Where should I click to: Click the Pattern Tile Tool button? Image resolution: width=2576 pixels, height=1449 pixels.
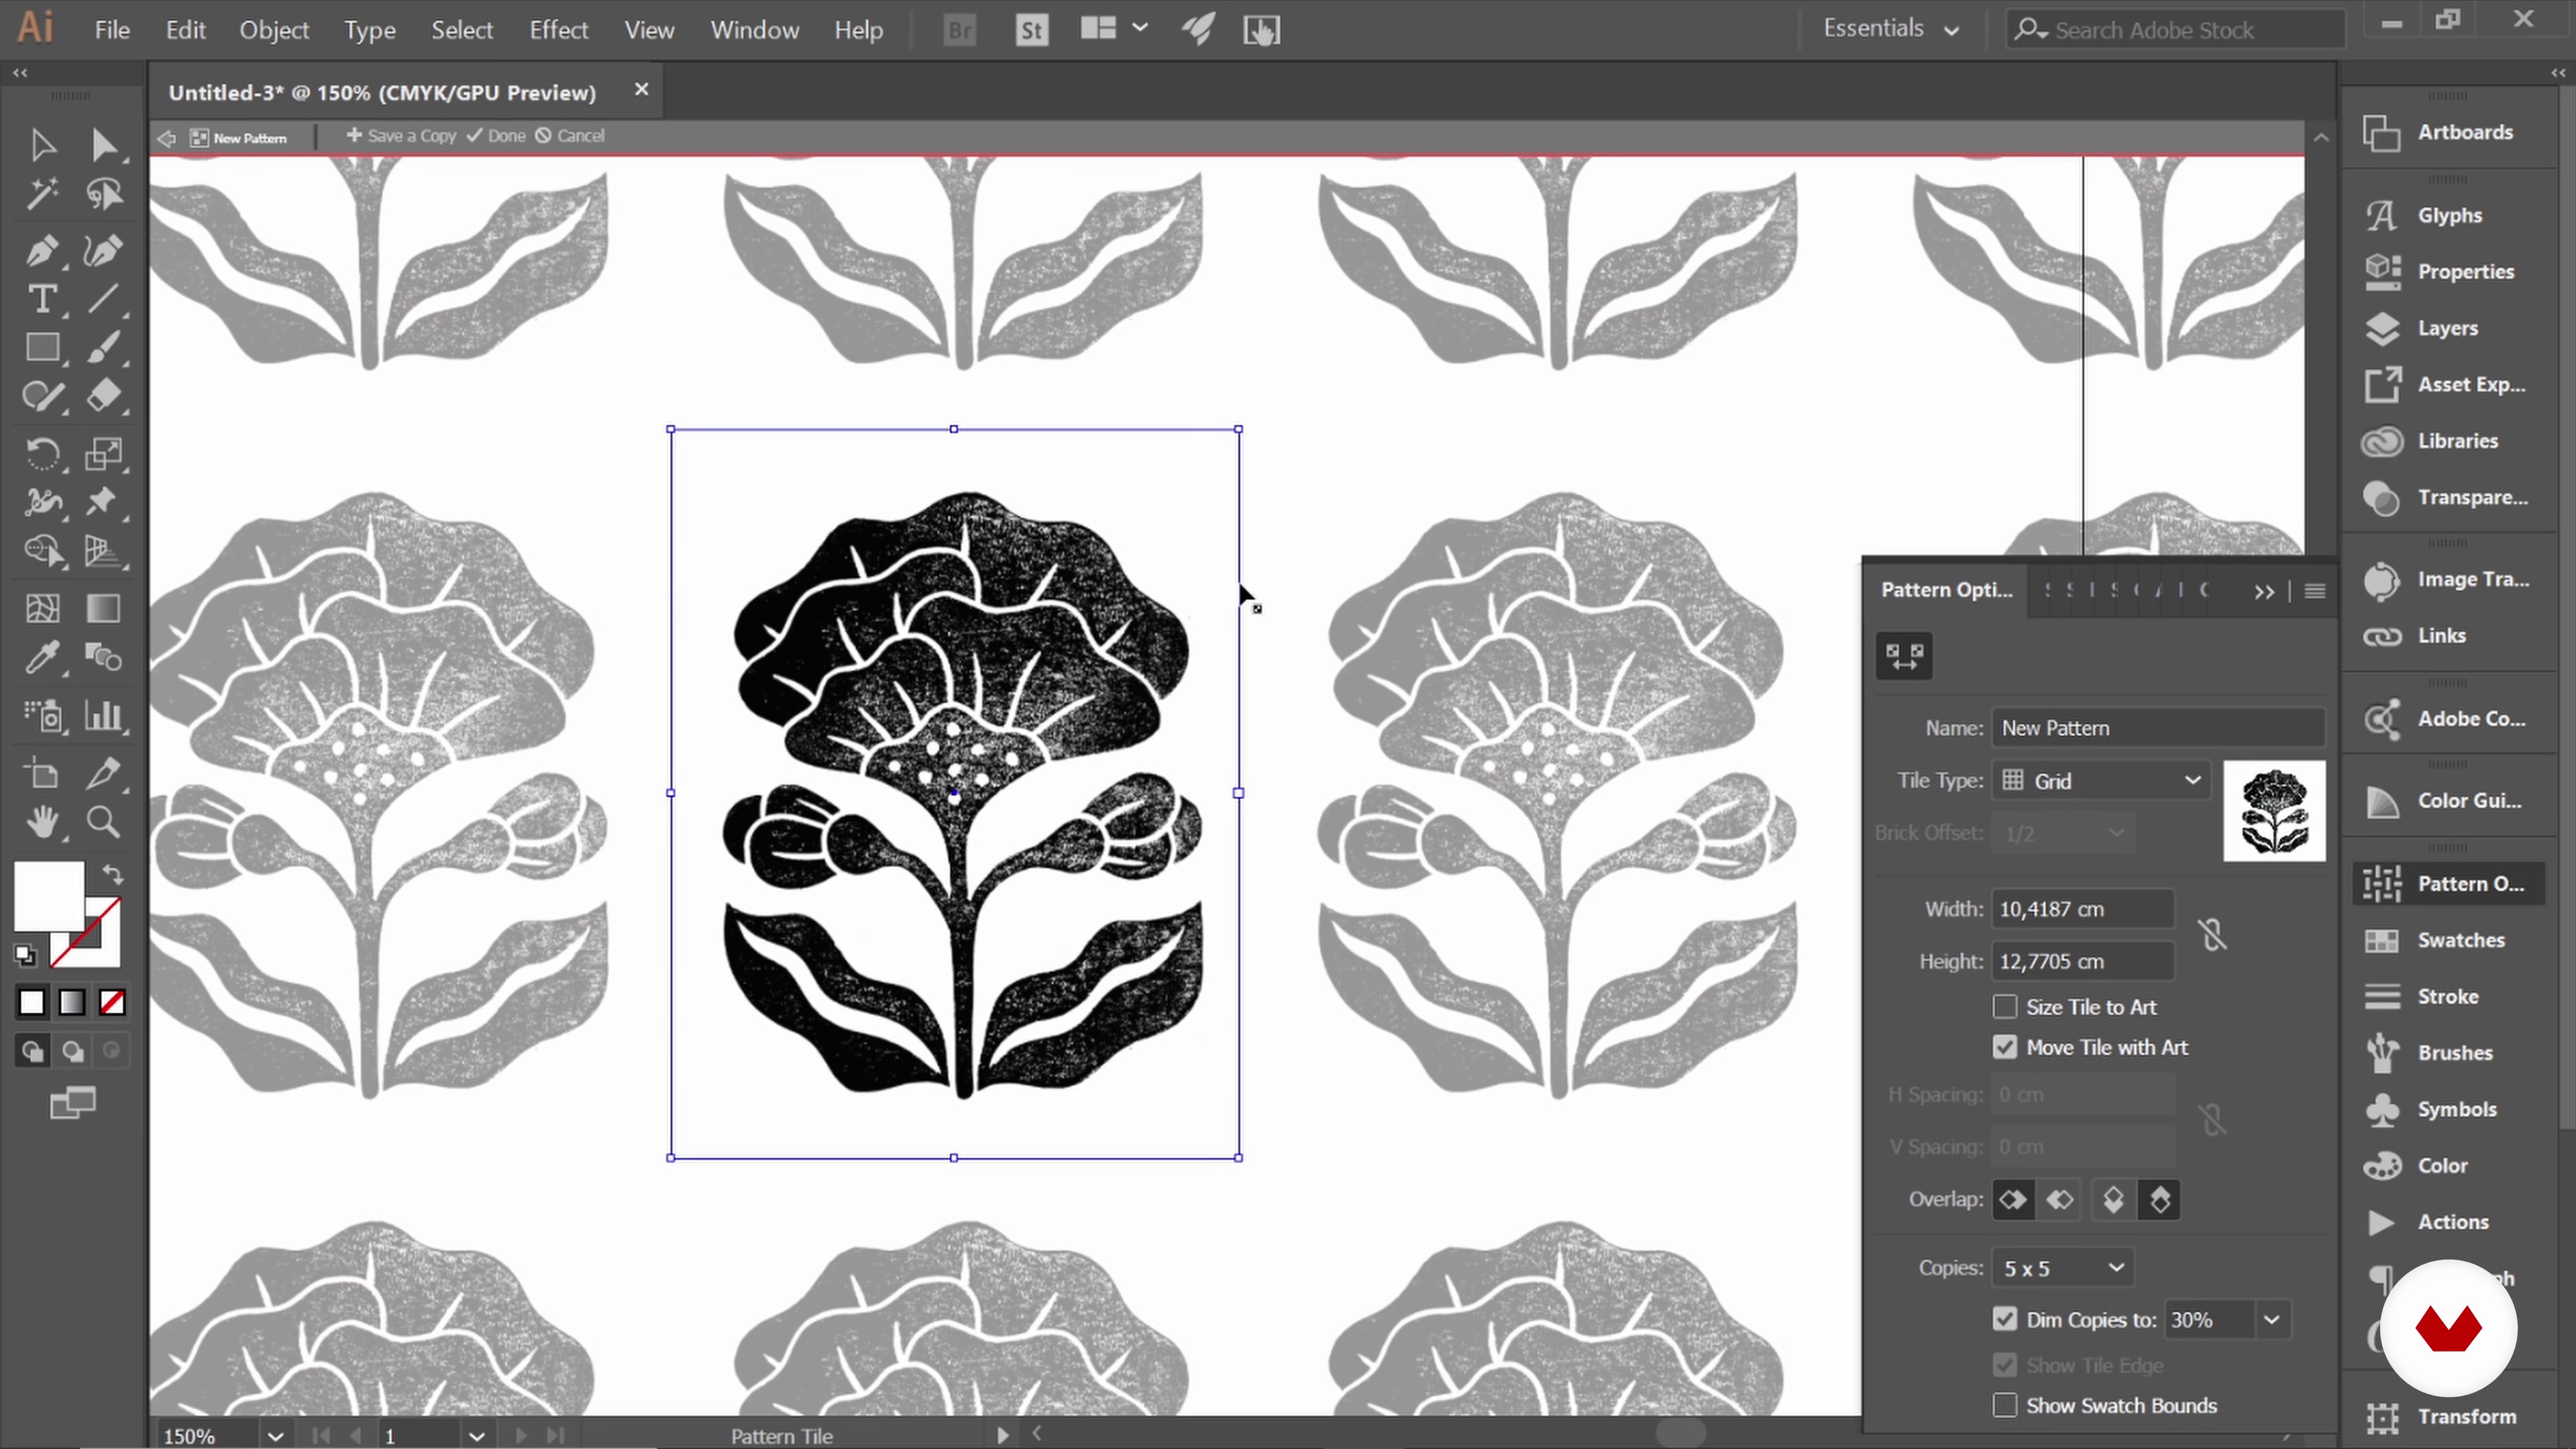[x=1904, y=656]
